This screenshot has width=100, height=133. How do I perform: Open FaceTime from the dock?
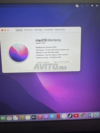click(3, 118)
